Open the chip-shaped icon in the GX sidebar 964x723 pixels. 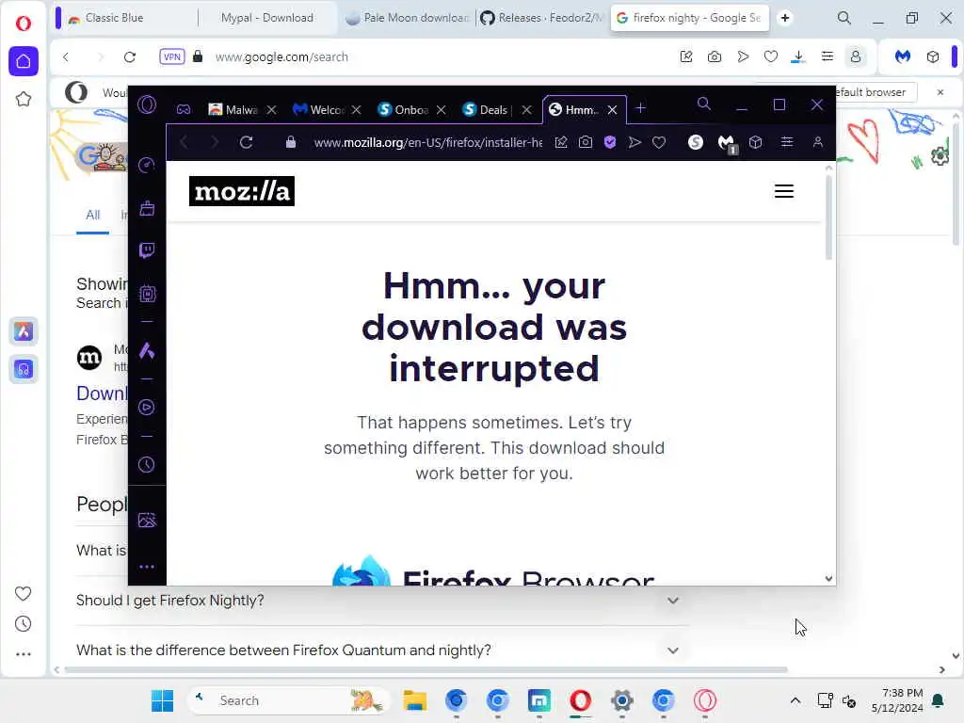coord(146,294)
